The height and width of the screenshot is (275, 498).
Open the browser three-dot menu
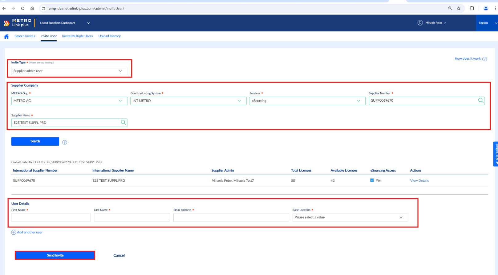coord(495,8)
